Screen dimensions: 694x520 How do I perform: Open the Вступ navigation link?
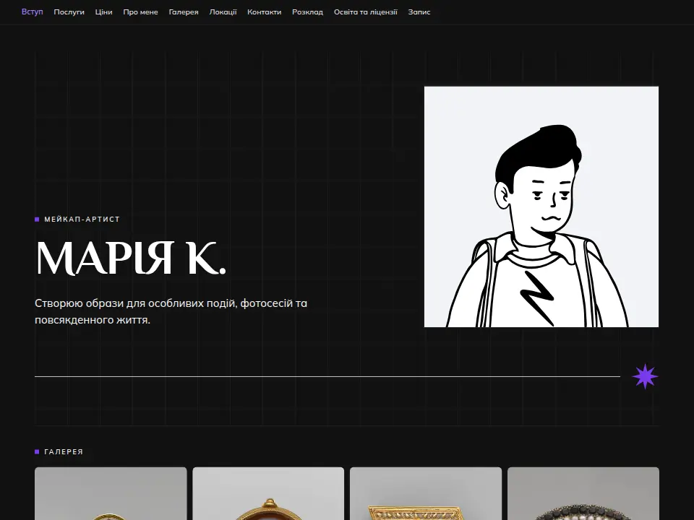(x=33, y=12)
